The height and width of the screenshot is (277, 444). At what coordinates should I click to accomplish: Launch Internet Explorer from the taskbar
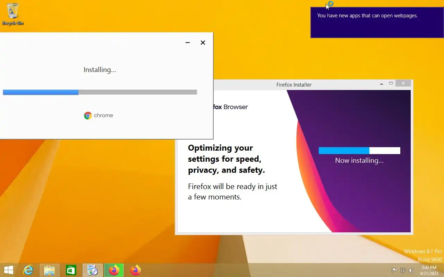pyautogui.click(x=28, y=270)
